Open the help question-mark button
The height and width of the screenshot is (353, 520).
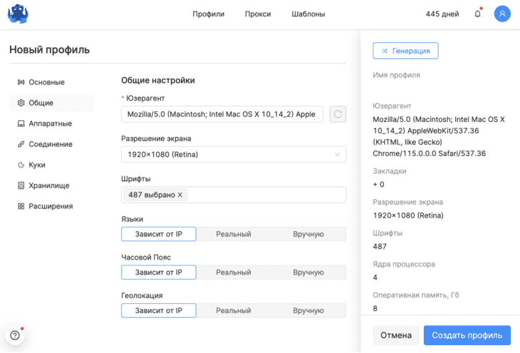(15, 335)
